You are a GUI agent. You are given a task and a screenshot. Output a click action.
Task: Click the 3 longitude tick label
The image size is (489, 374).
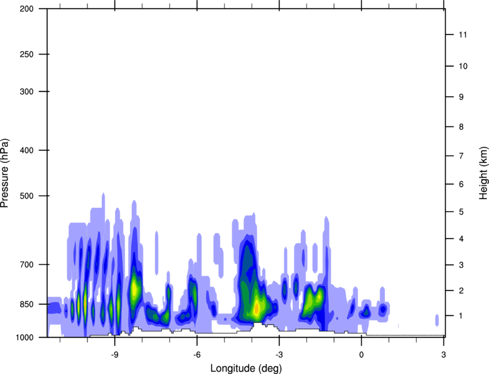pos(444,355)
